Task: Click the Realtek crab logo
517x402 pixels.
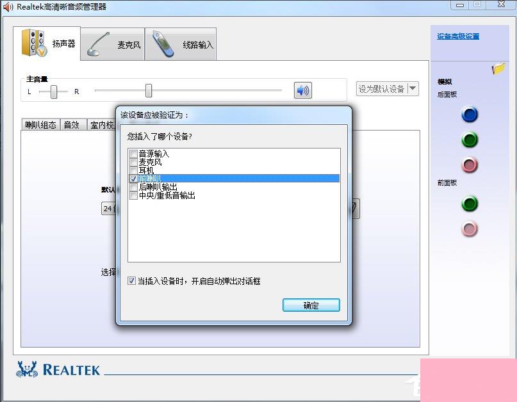Action: point(27,369)
